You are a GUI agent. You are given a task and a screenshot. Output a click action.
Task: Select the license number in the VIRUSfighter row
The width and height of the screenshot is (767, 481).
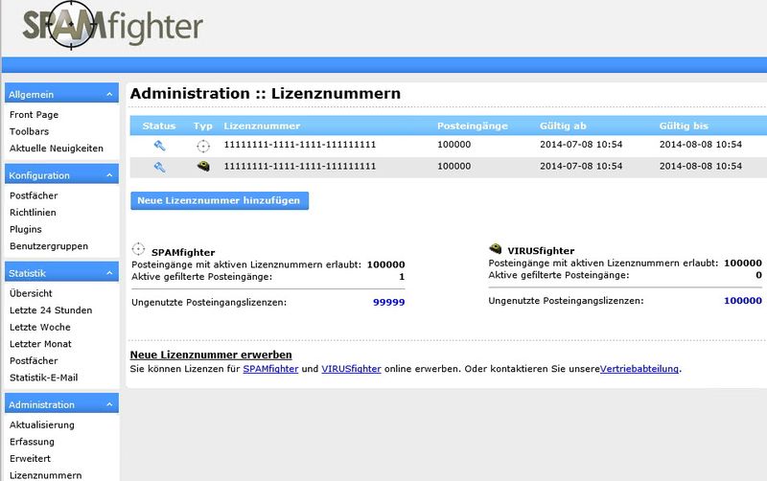coord(300,166)
